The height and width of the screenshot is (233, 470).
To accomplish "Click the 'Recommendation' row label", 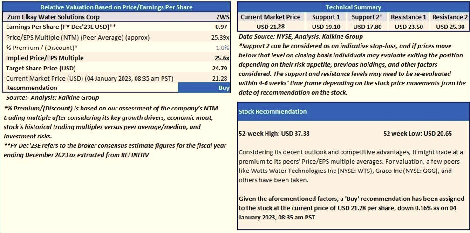I will tap(32, 88).
